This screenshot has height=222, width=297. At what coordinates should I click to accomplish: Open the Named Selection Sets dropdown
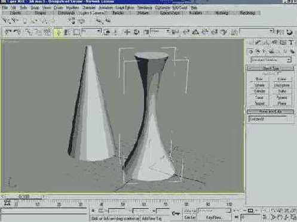256,31
